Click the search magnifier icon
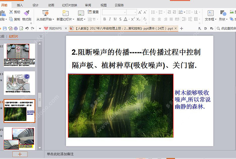 pyautogui.click(x=218, y=28)
